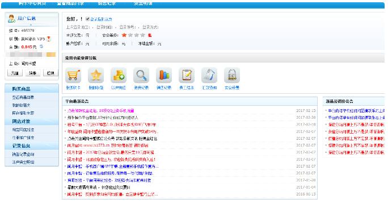The image size is (388, 208).
Task: Open the shopping cart shortcut icon
Action: [73, 76]
